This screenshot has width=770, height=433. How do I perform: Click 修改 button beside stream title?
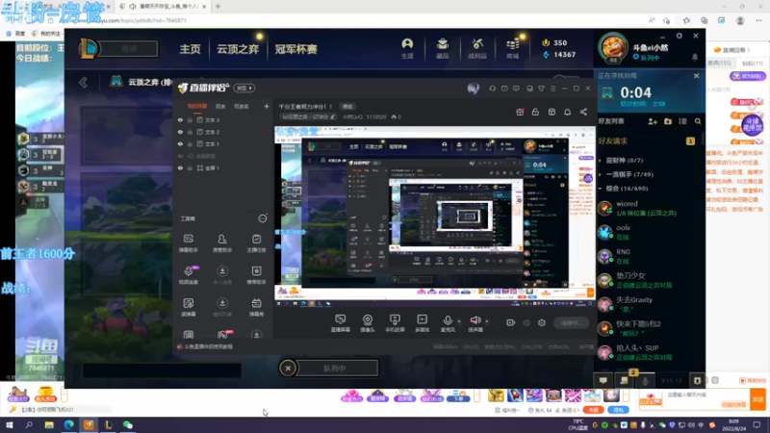pos(347,107)
